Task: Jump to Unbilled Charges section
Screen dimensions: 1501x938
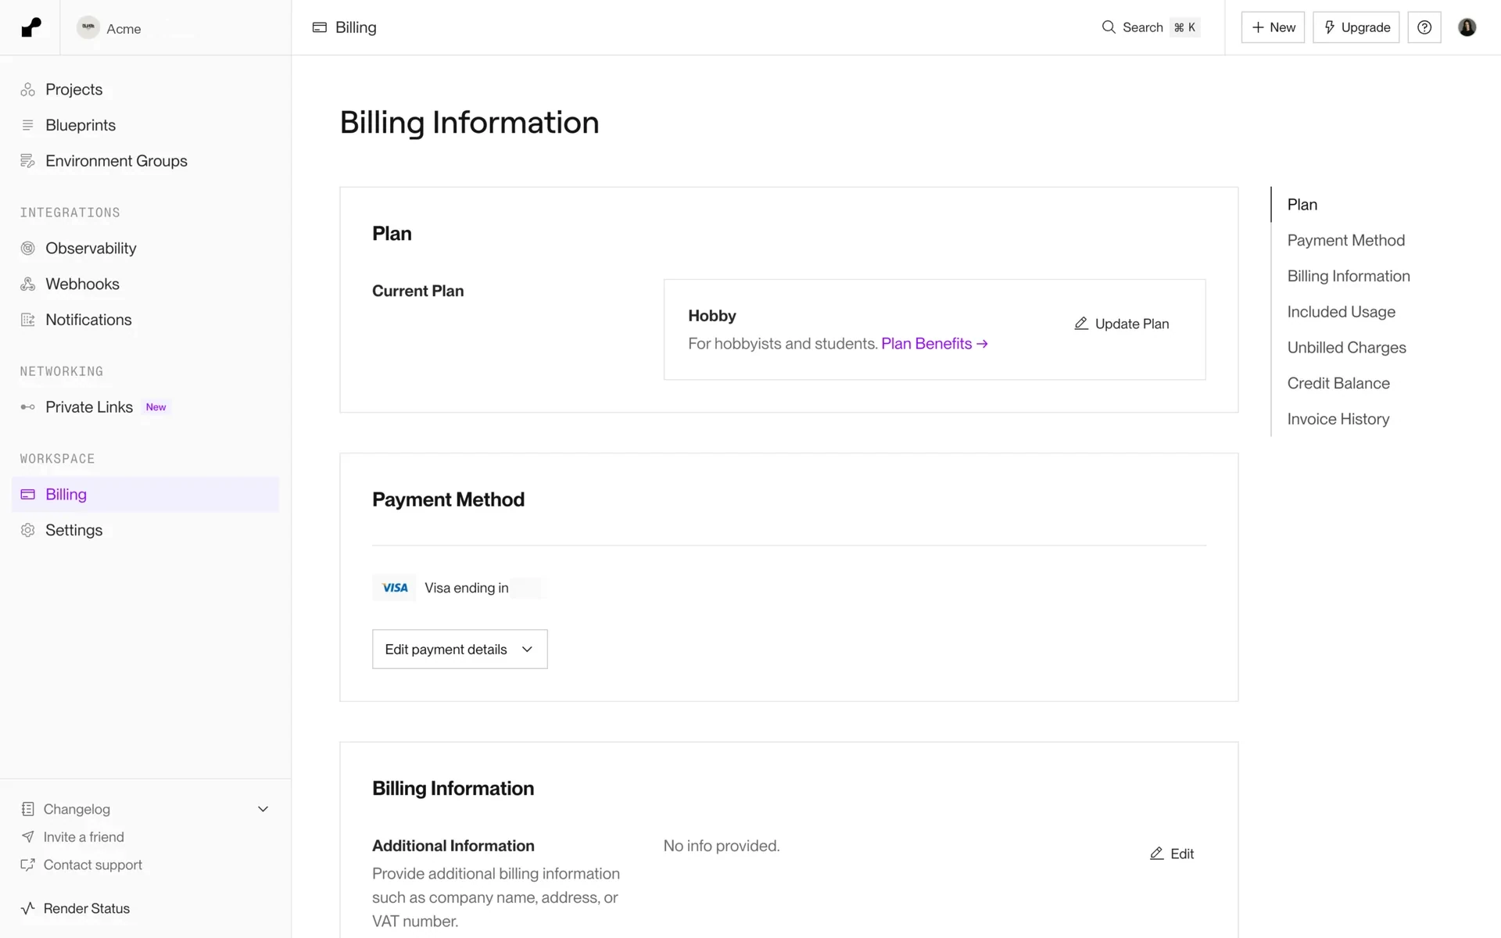Action: pyautogui.click(x=1346, y=348)
